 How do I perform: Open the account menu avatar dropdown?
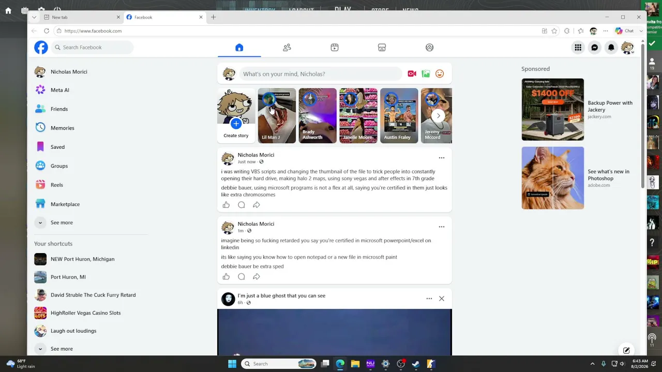627,48
